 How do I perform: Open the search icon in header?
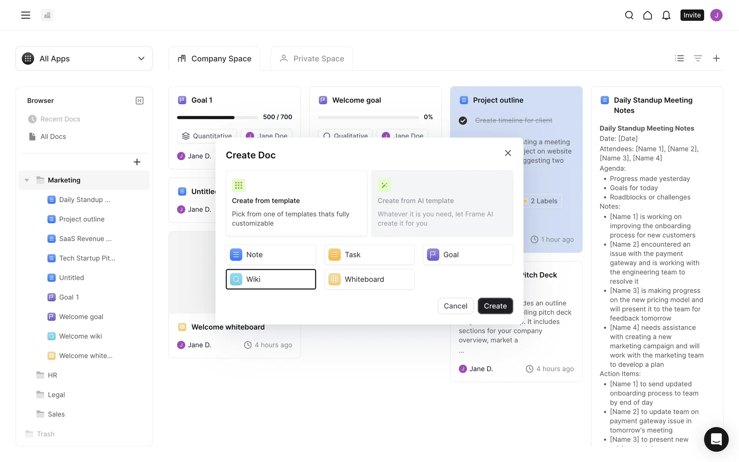629,15
